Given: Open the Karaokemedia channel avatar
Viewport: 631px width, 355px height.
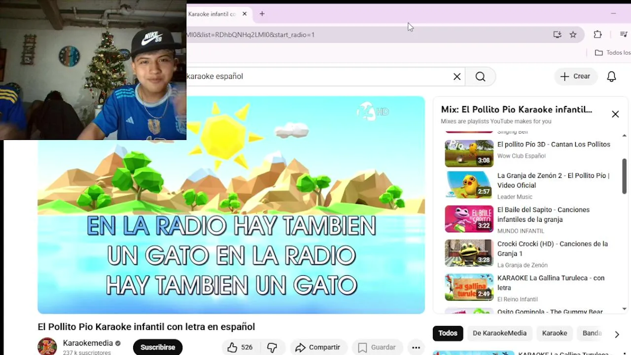Looking at the screenshot, I should pyautogui.click(x=47, y=347).
